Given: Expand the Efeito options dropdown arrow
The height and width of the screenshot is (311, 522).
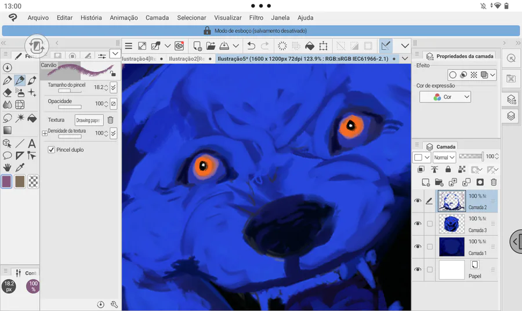Looking at the screenshot, I should (x=492, y=75).
